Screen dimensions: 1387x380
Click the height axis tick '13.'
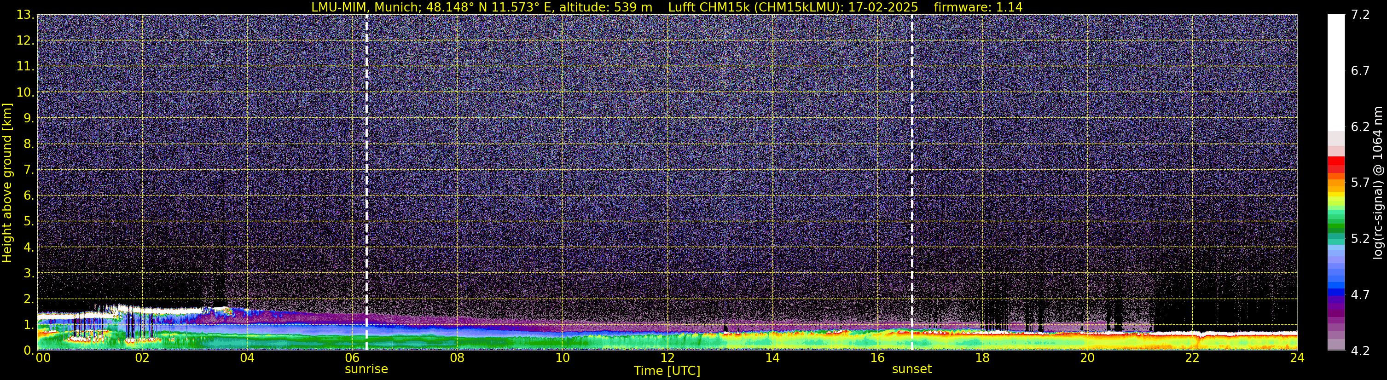tap(25, 15)
